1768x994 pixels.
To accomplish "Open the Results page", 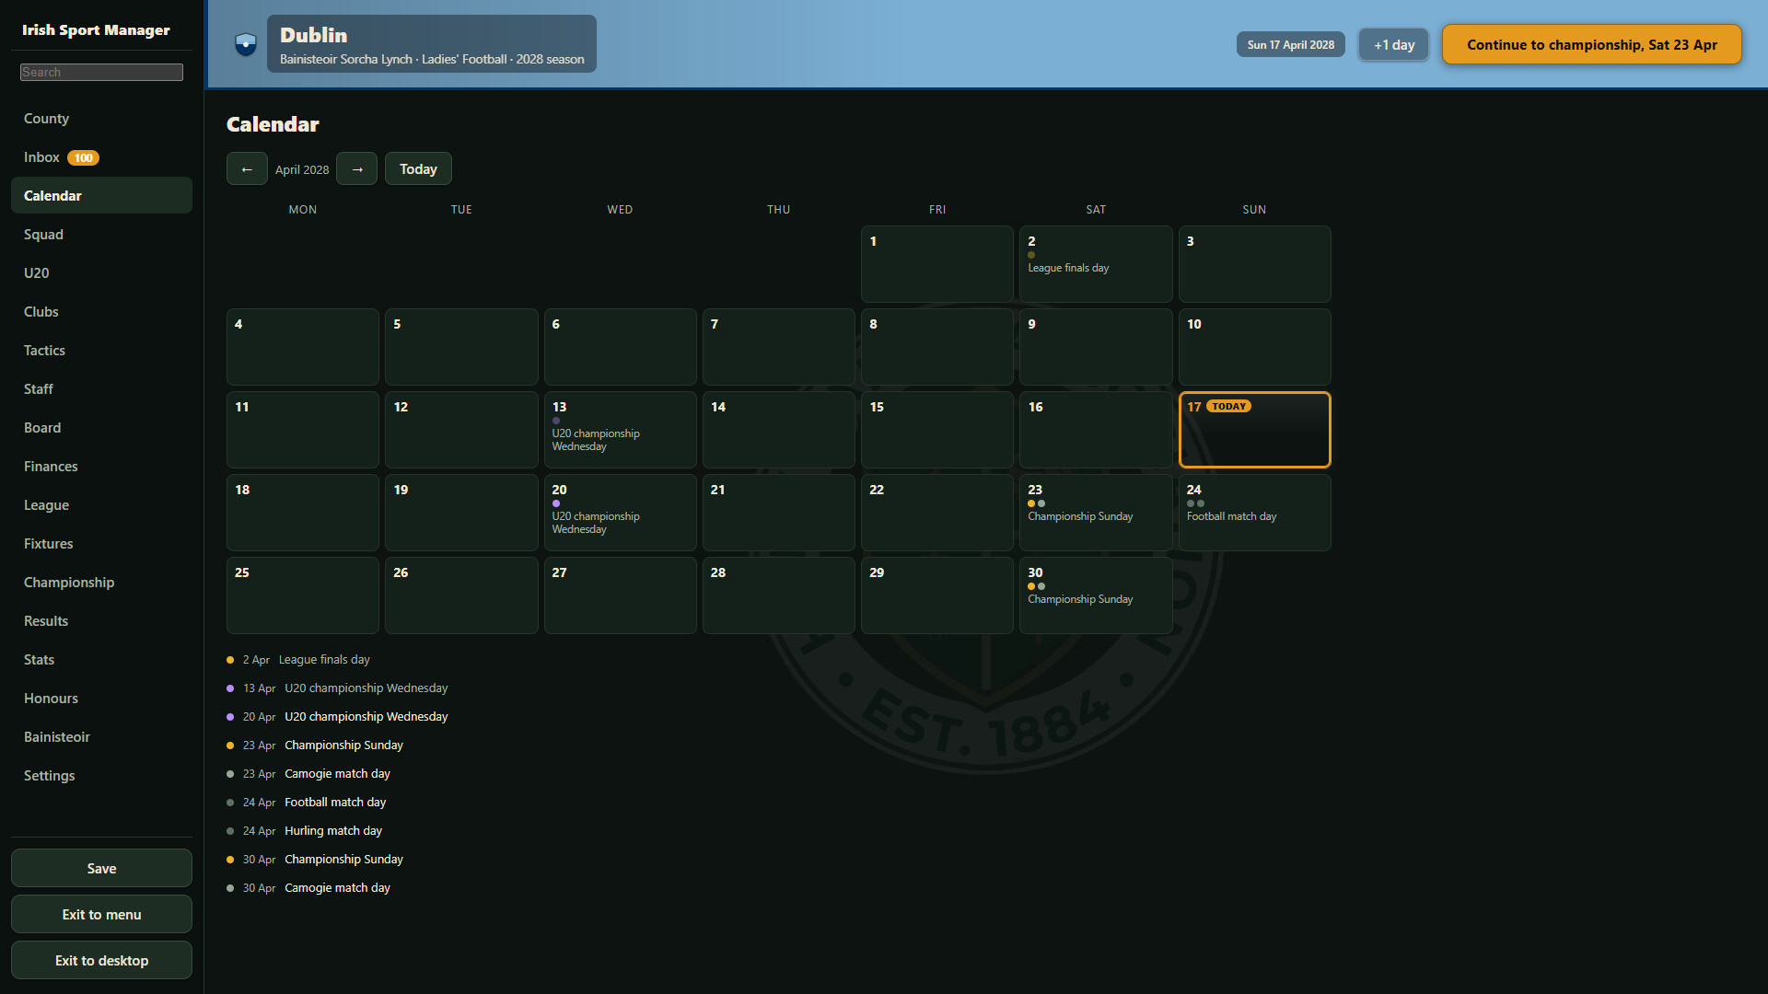I will pos(101,621).
